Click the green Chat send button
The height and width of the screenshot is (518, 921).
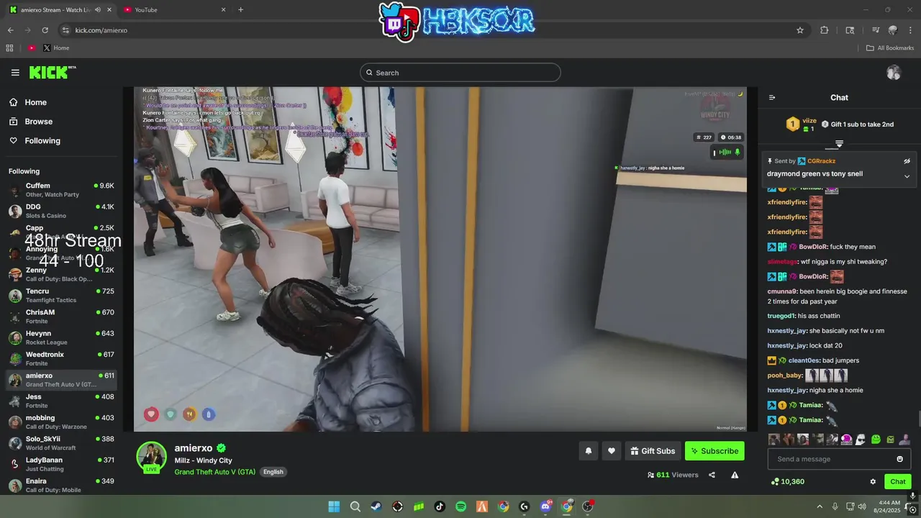[898, 482]
